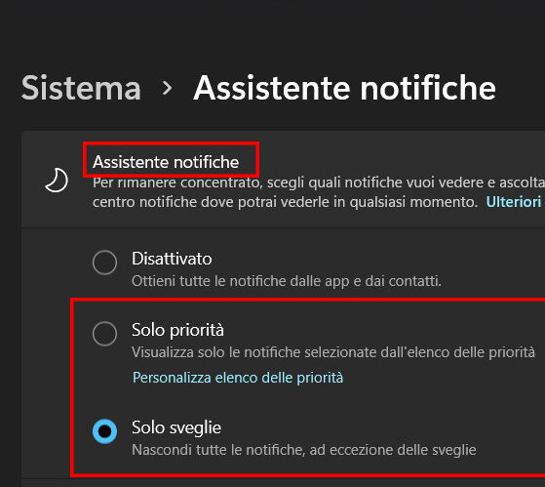Select the Solo sveglie radio button
Screen dimensions: 545x487
(104, 431)
